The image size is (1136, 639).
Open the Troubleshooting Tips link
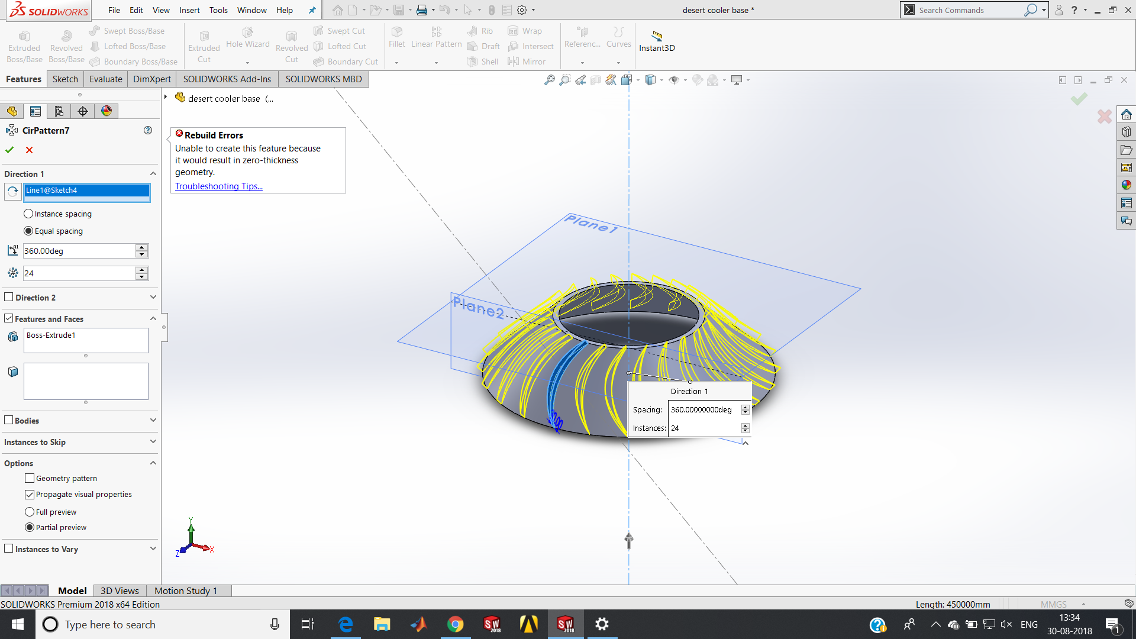click(218, 186)
